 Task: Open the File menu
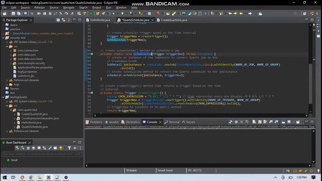point(5,8)
